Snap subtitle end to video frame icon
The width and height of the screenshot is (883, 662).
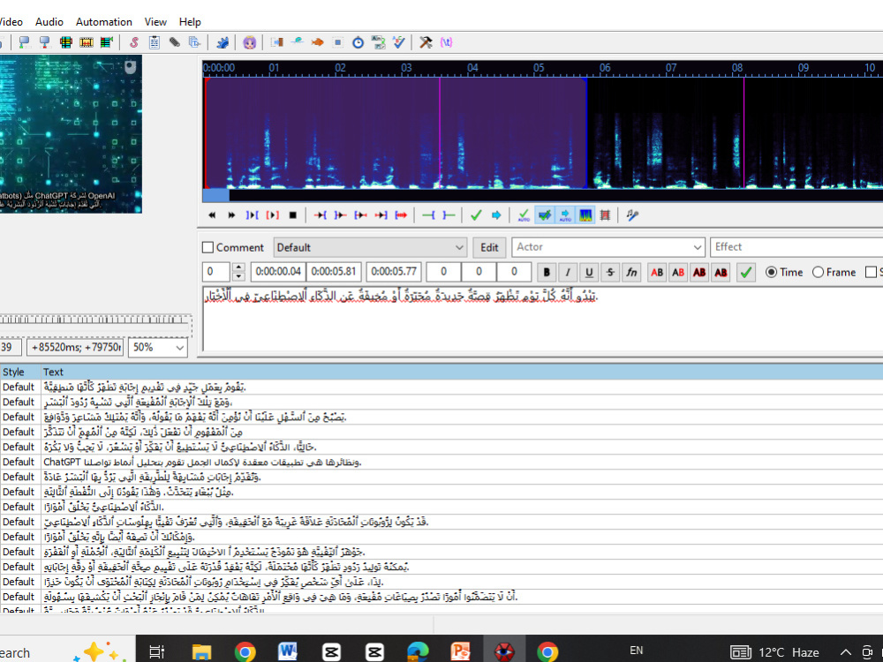click(x=45, y=42)
